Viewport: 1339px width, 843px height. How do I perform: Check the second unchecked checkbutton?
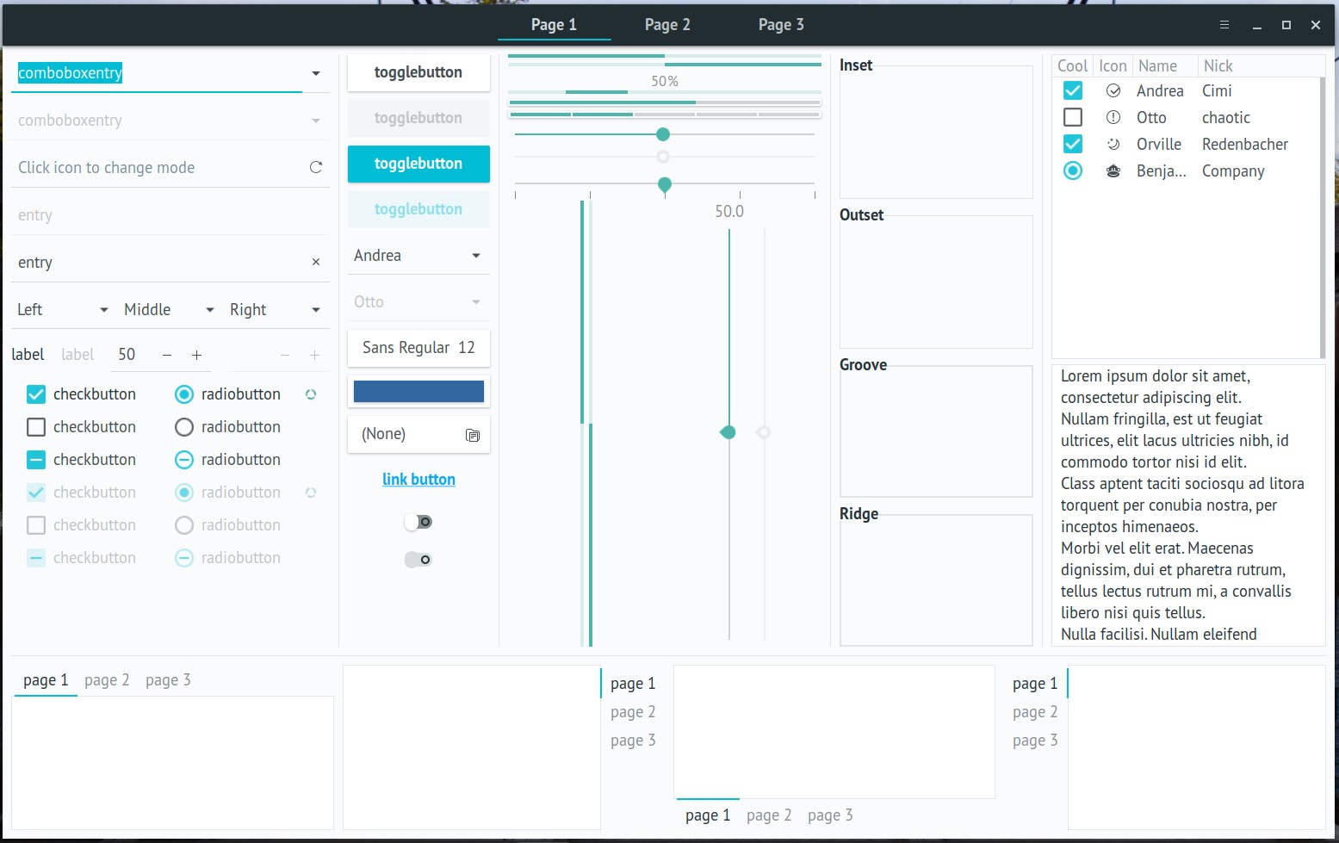pos(36,427)
